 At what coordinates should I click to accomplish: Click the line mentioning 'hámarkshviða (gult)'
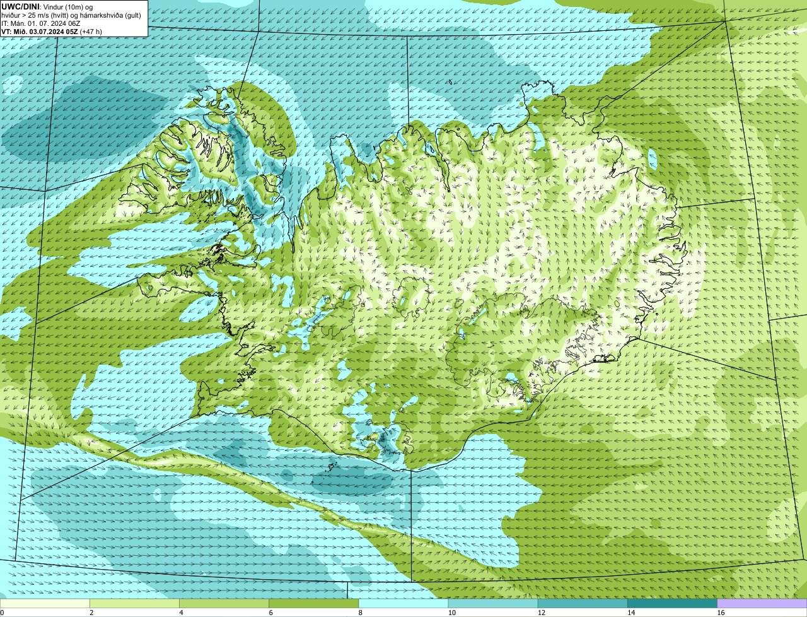pyautogui.click(x=71, y=15)
